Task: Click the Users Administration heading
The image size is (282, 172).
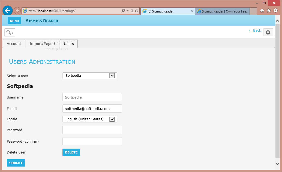Action: tap(42, 62)
